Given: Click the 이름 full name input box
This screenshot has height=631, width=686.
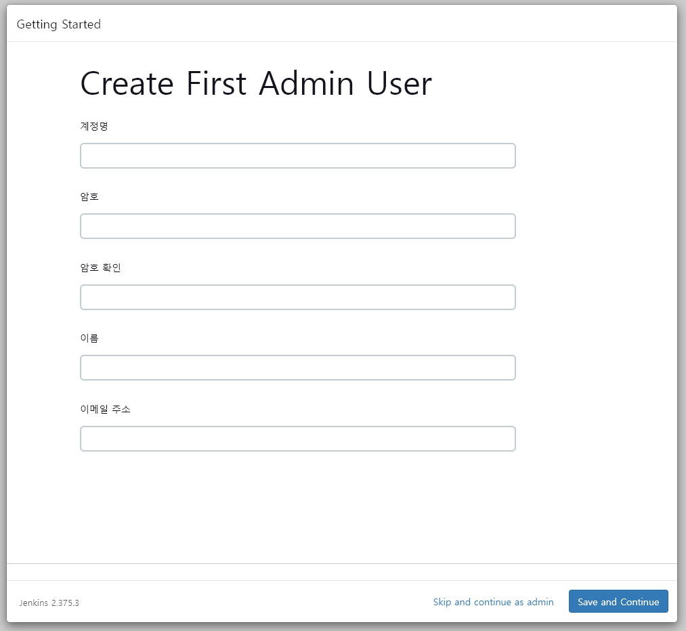Looking at the screenshot, I should point(297,368).
